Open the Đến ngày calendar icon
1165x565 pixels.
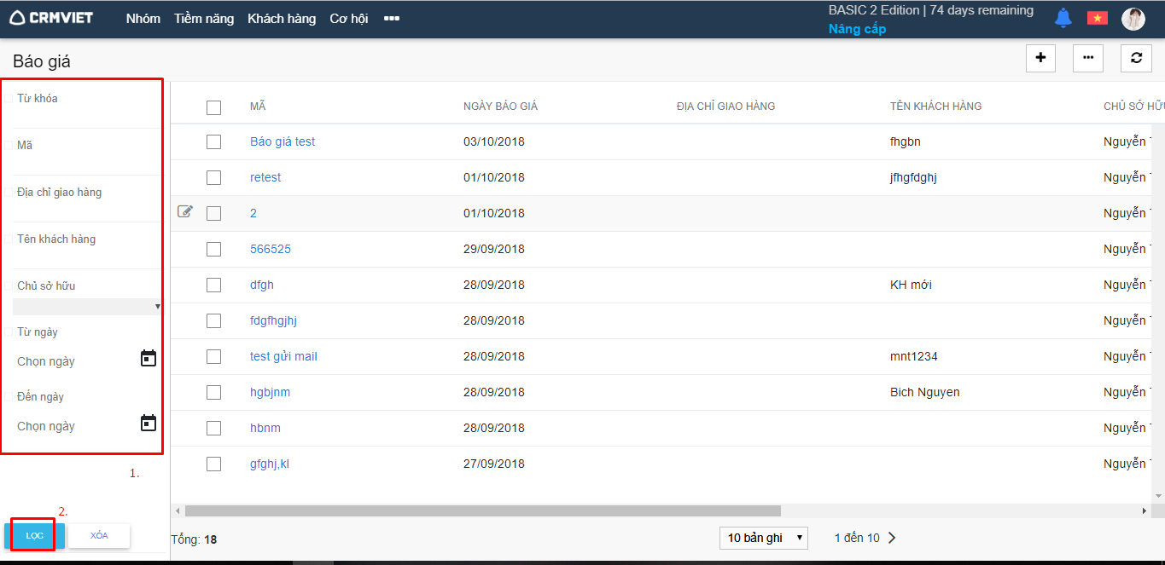(149, 424)
